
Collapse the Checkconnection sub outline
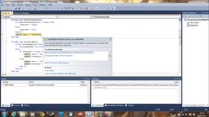pos(6,20)
